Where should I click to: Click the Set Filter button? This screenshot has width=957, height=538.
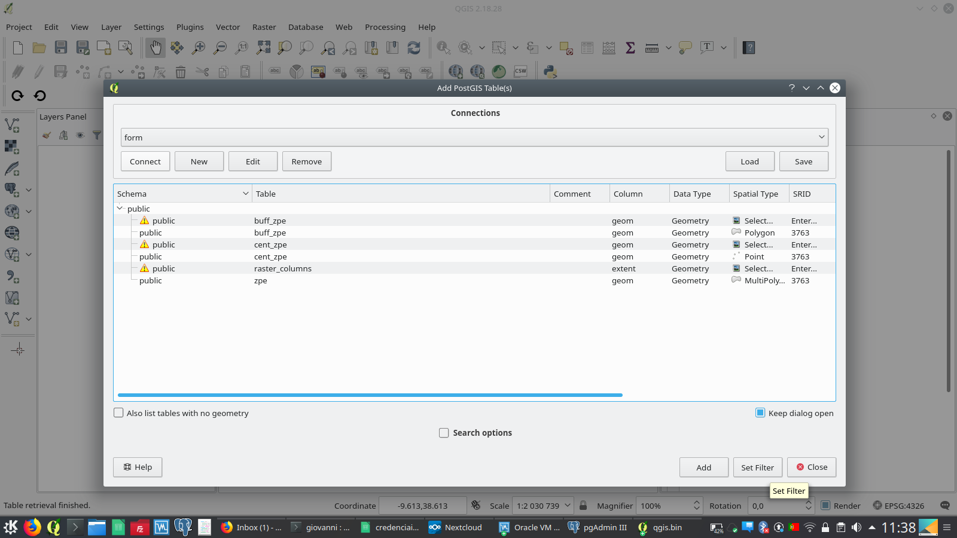(757, 467)
